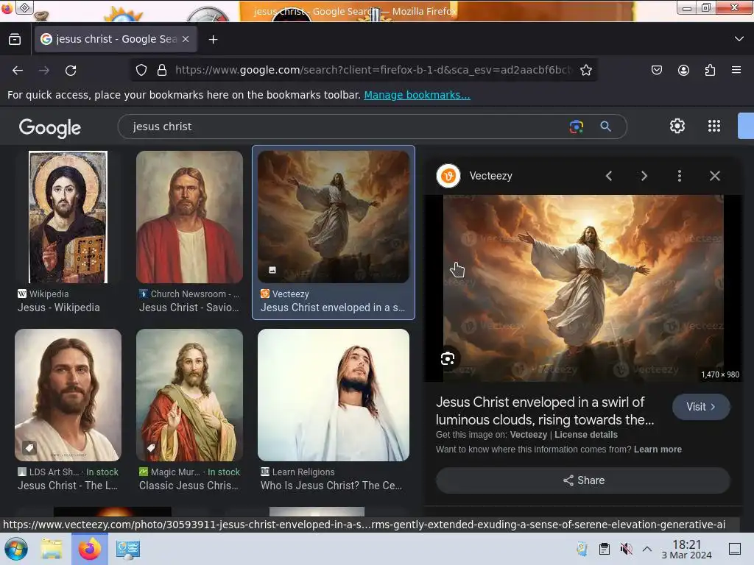The width and height of the screenshot is (754, 565).
Task: Open Google quick settings gear
Action: tap(677, 126)
